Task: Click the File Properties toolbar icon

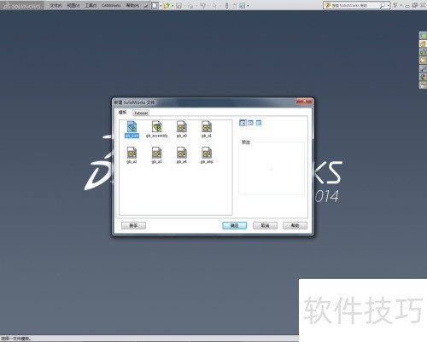Action: [234, 5]
